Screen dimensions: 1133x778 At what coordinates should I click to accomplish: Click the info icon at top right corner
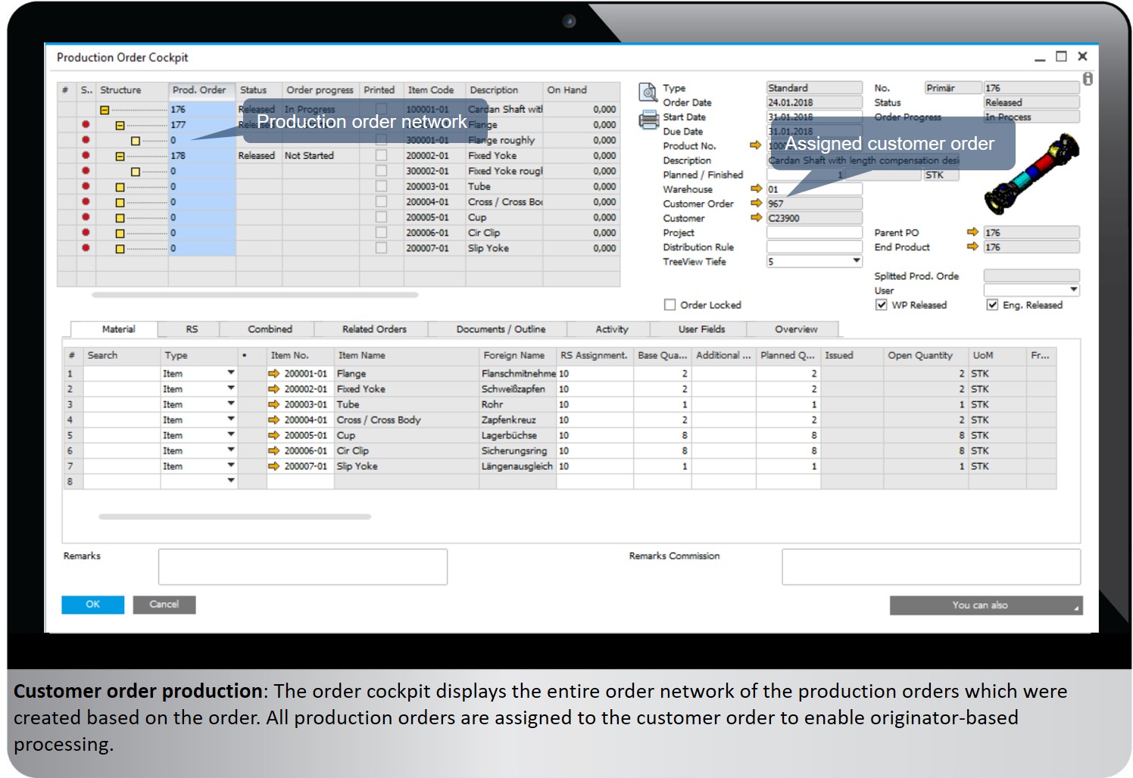[x=1088, y=79]
